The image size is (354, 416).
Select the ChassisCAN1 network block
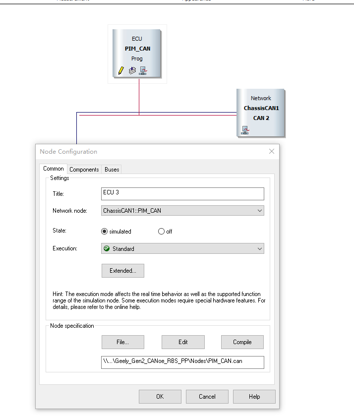[x=261, y=113]
